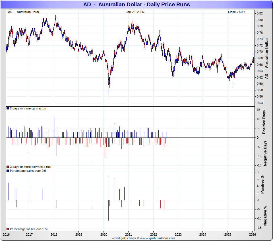
Task: Click the blue legend square for '3 days or more up in a run'
Action: [x=8, y=108]
